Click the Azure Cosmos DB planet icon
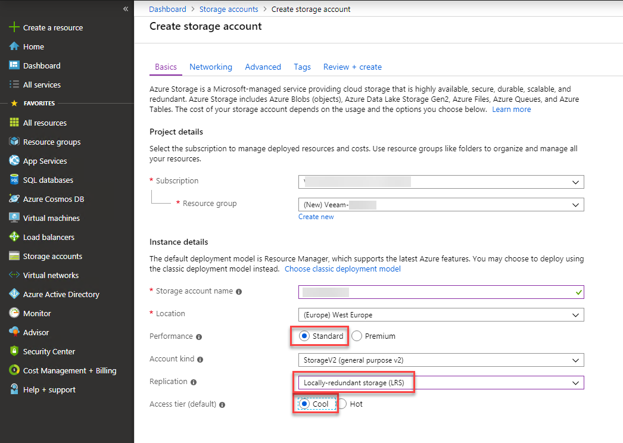This screenshot has width=623, height=443. tap(14, 199)
